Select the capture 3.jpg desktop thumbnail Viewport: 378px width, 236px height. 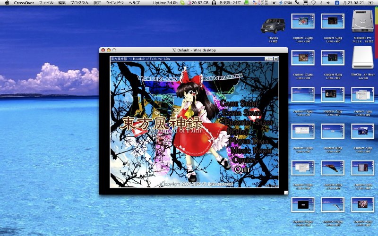pos(362,168)
